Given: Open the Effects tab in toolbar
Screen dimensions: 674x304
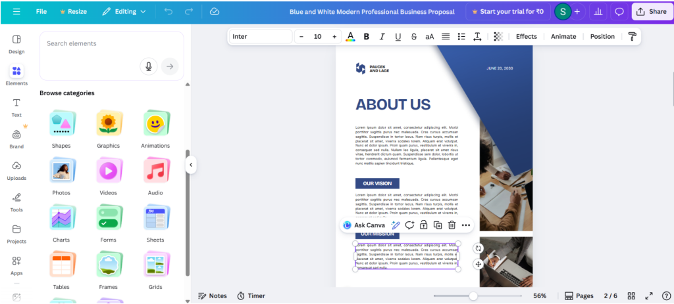Looking at the screenshot, I should 526,37.
